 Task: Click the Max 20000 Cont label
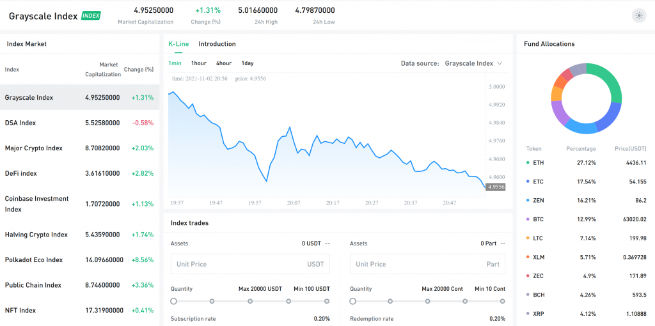coord(443,289)
